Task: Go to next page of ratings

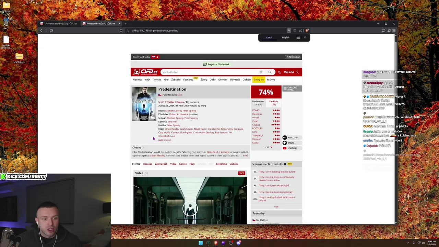Action: click(271, 148)
